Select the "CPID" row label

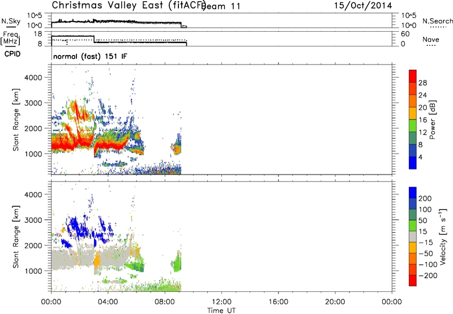pos(12,54)
